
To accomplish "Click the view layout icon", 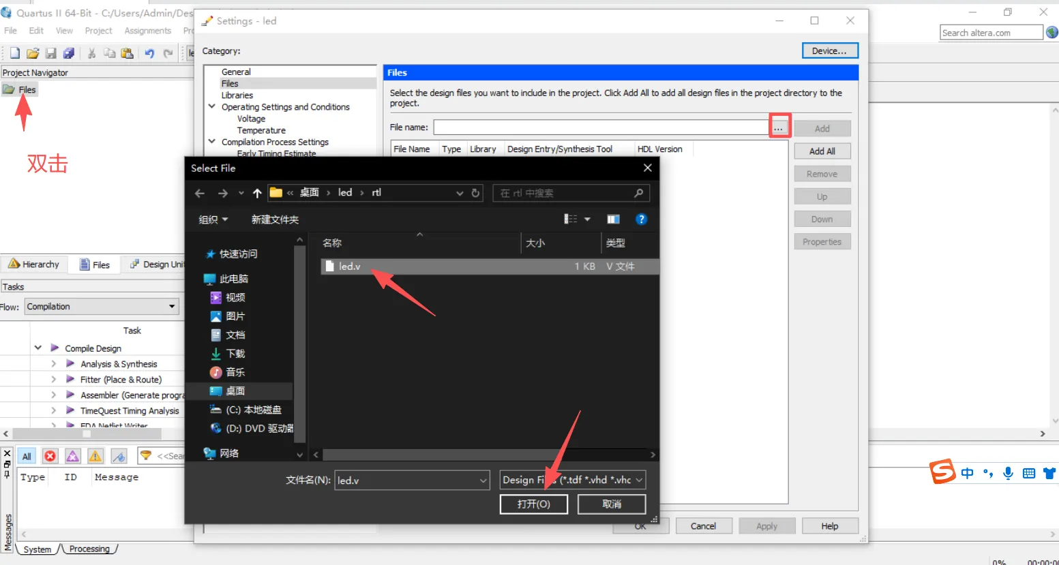I will [571, 219].
